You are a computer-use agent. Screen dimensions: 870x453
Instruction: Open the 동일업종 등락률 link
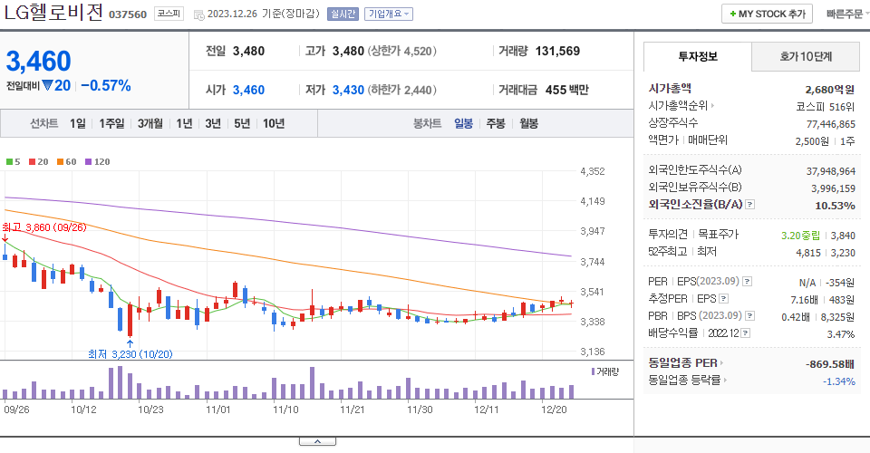688,381
